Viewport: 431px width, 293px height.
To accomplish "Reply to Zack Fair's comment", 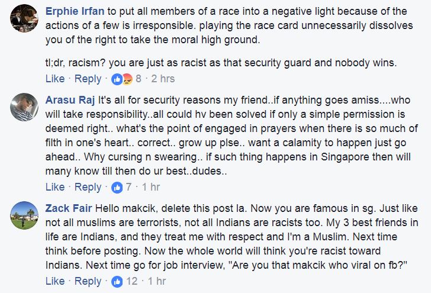I will click(x=88, y=281).
